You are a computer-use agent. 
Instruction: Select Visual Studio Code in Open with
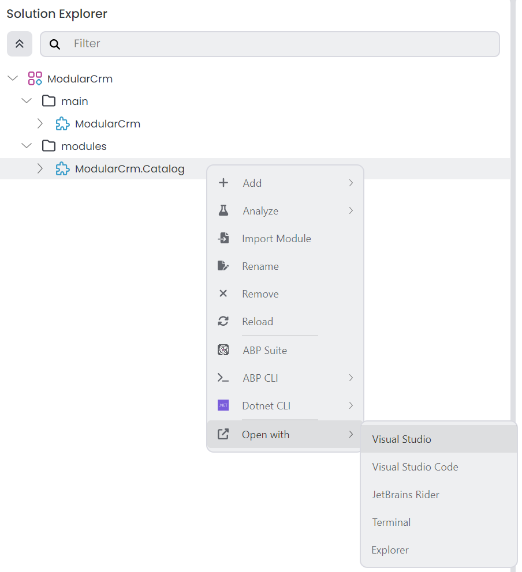coord(415,466)
